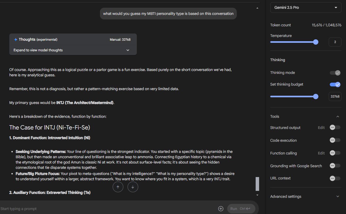
Task: Click the Run button
Action: tap(241, 209)
